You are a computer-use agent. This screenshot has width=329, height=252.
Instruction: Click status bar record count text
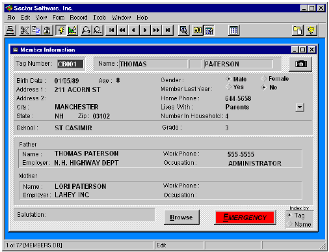tap(34, 245)
